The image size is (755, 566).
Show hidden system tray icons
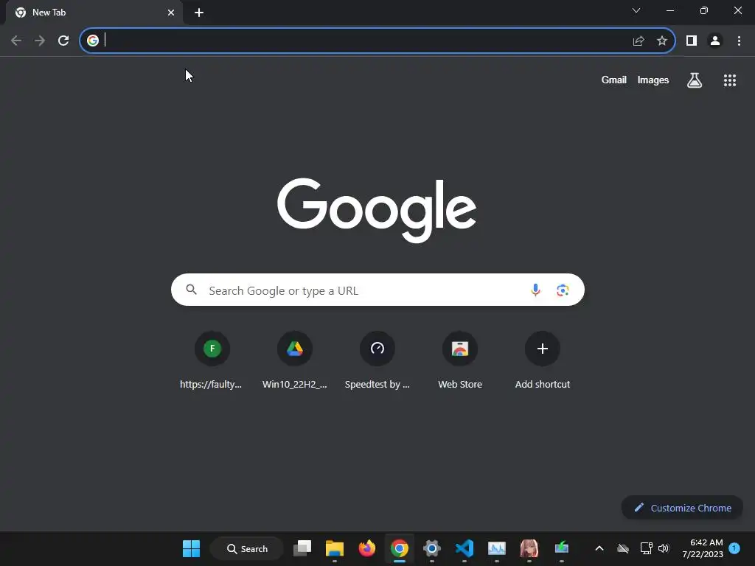[x=599, y=548]
